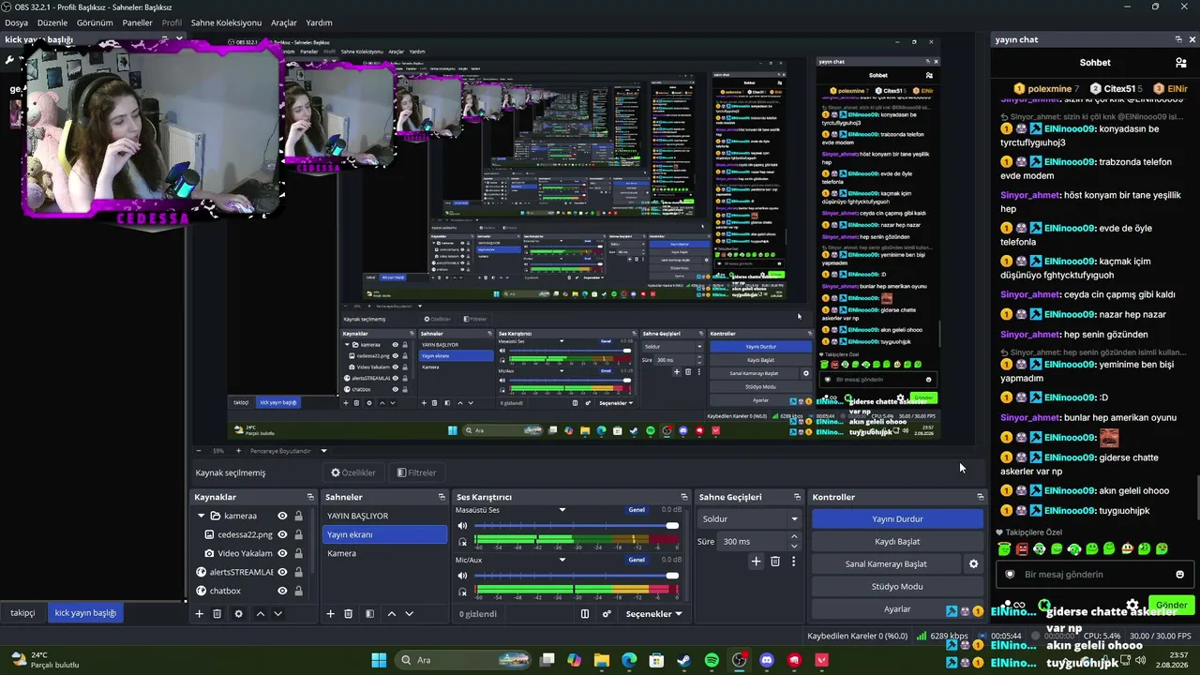Screen dimensions: 1200x675
Task: Add a new scene in Sahneler
Action: point(330,614)
